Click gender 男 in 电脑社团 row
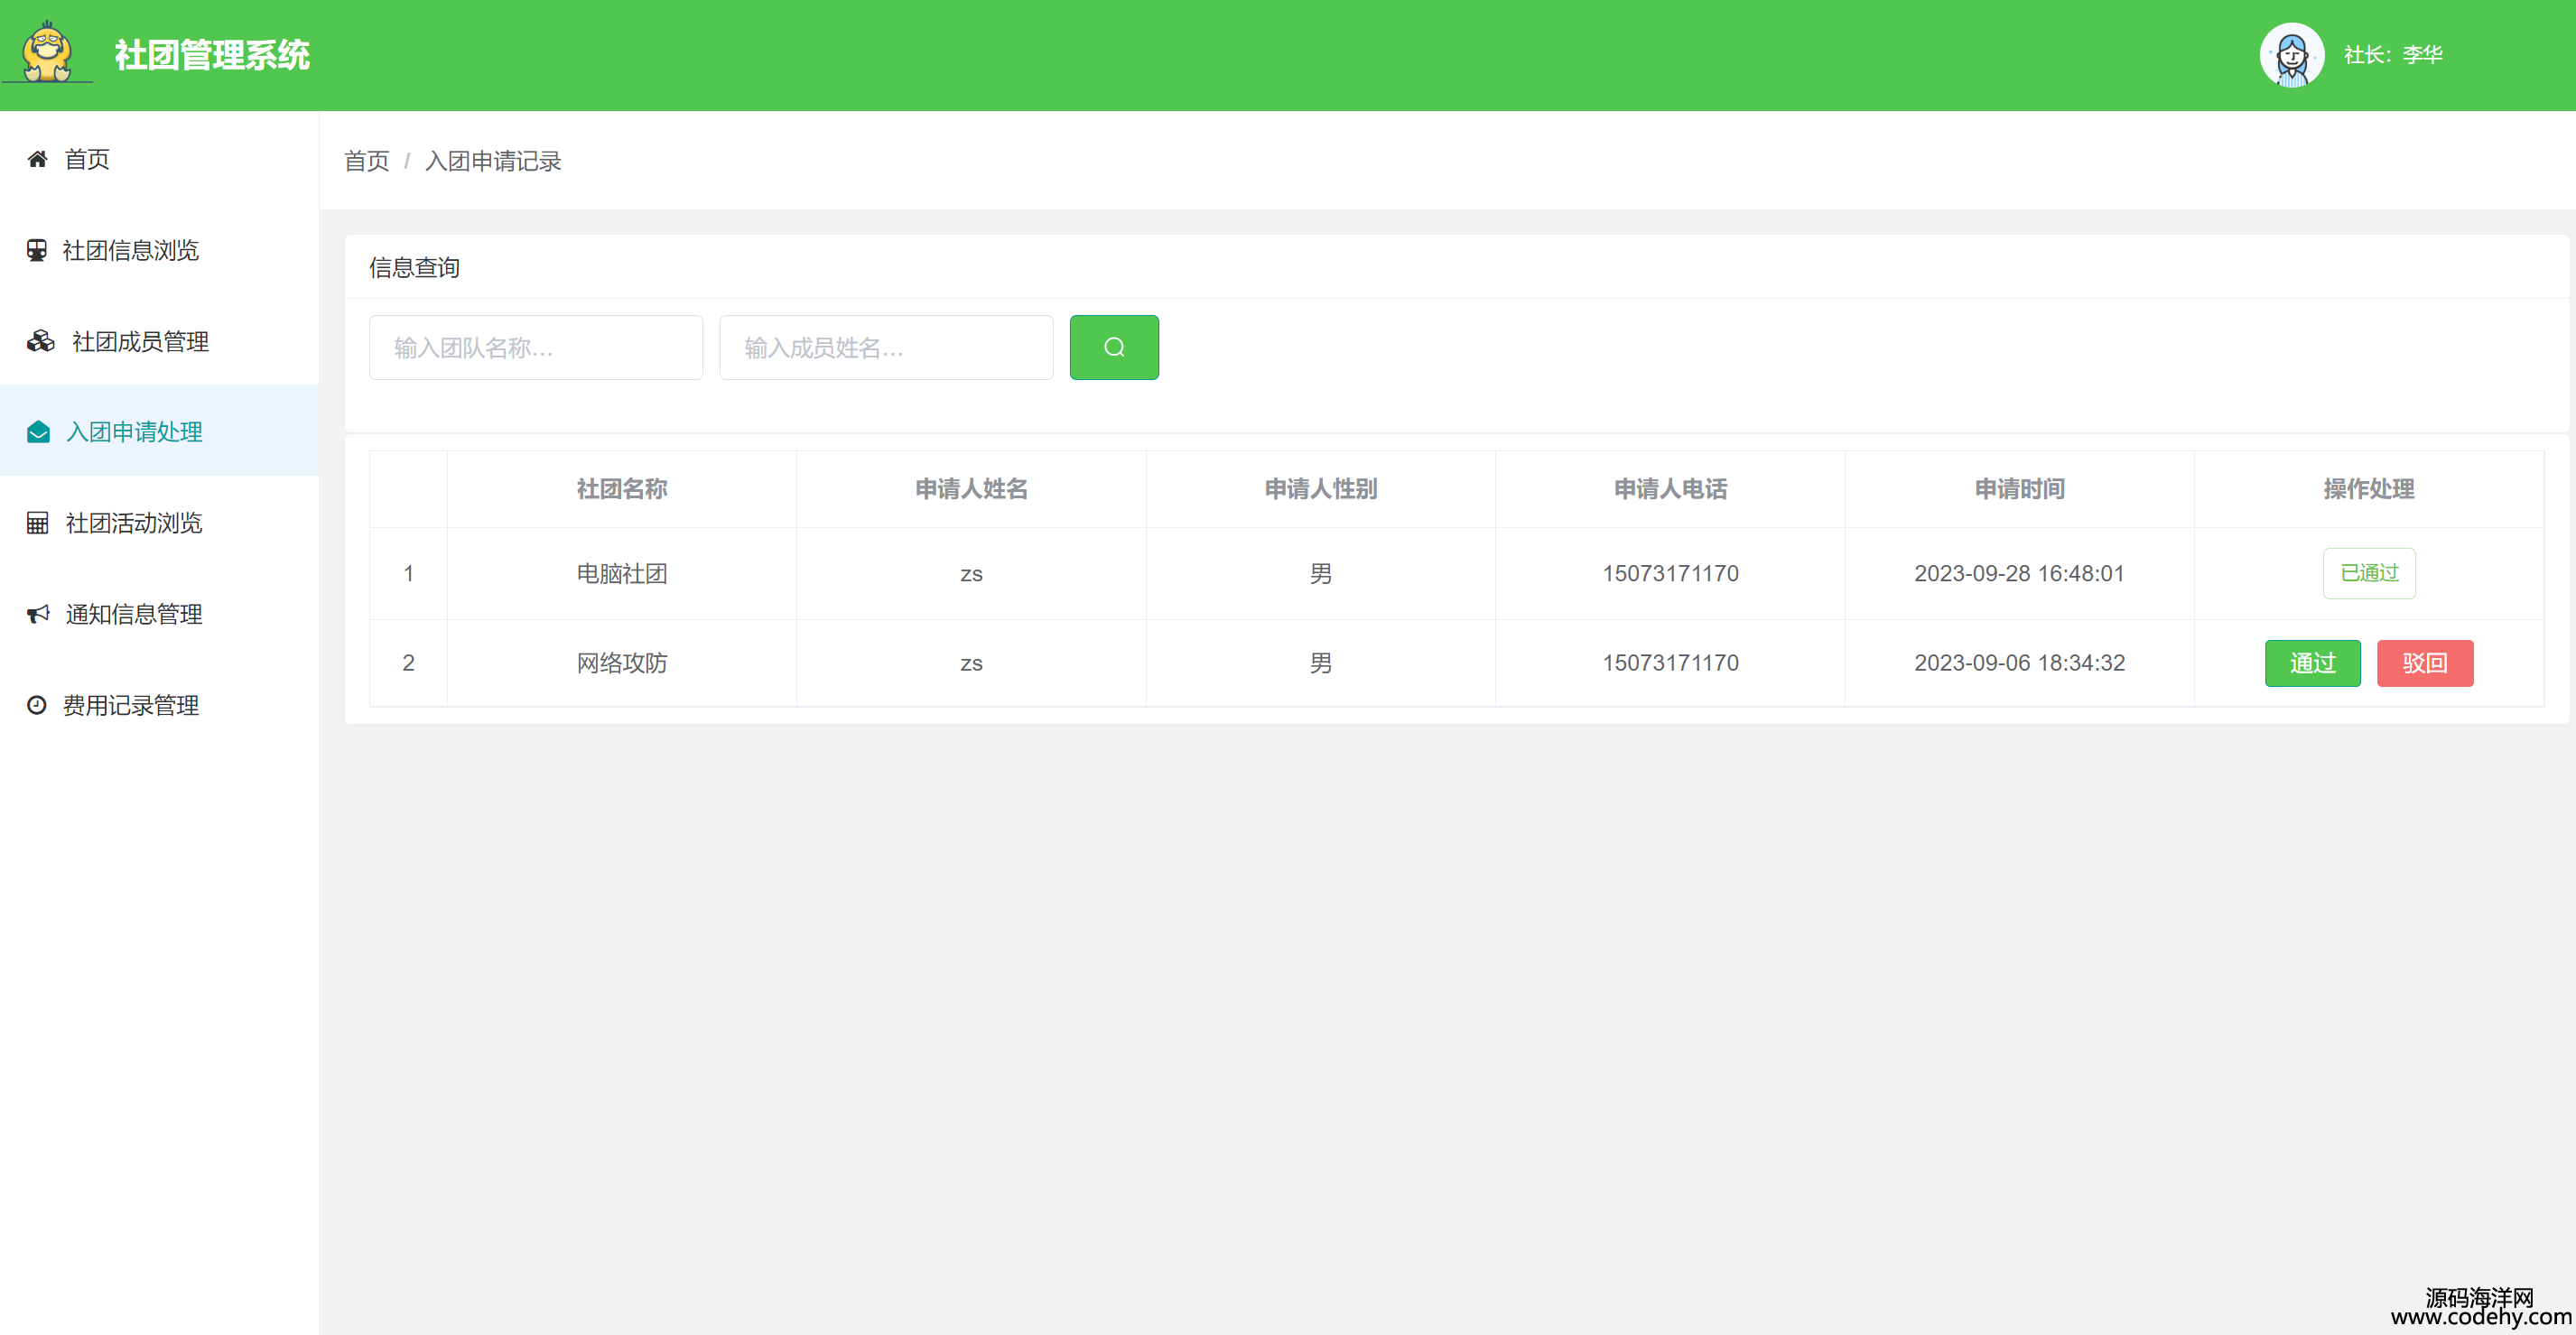This screenshot has height=1335, width=2576. (x=1321, y=573)
